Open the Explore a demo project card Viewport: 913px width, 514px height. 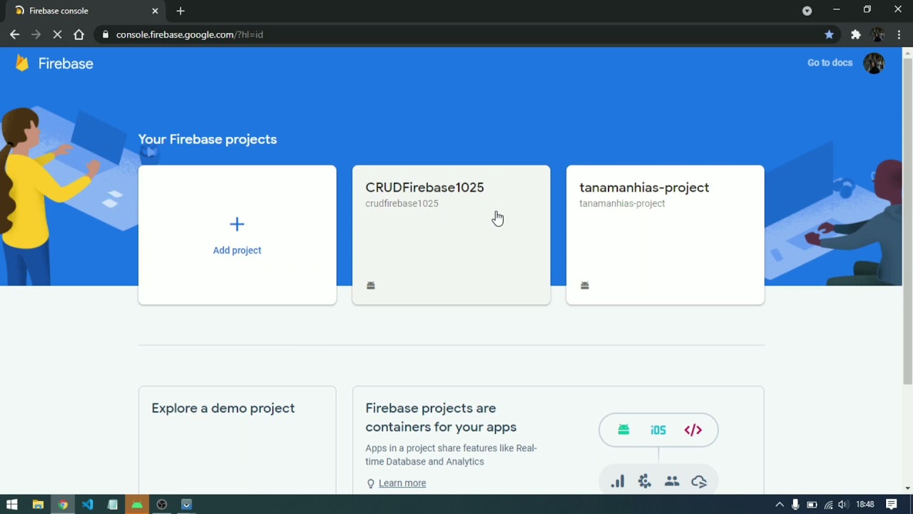pos(237,440)
